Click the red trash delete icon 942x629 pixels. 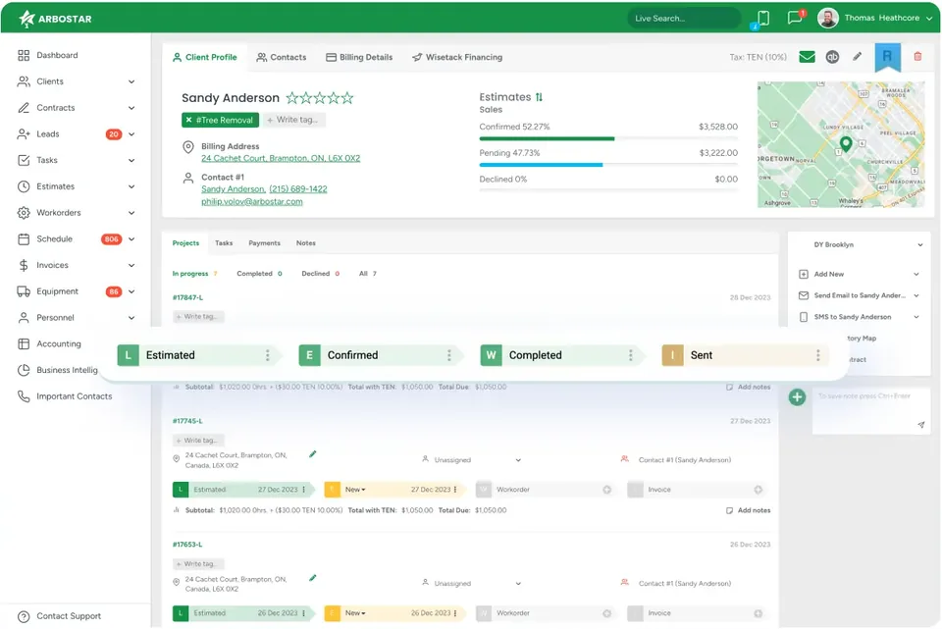917,57
